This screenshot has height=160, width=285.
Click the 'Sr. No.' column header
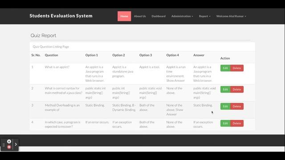click(36, 55)
